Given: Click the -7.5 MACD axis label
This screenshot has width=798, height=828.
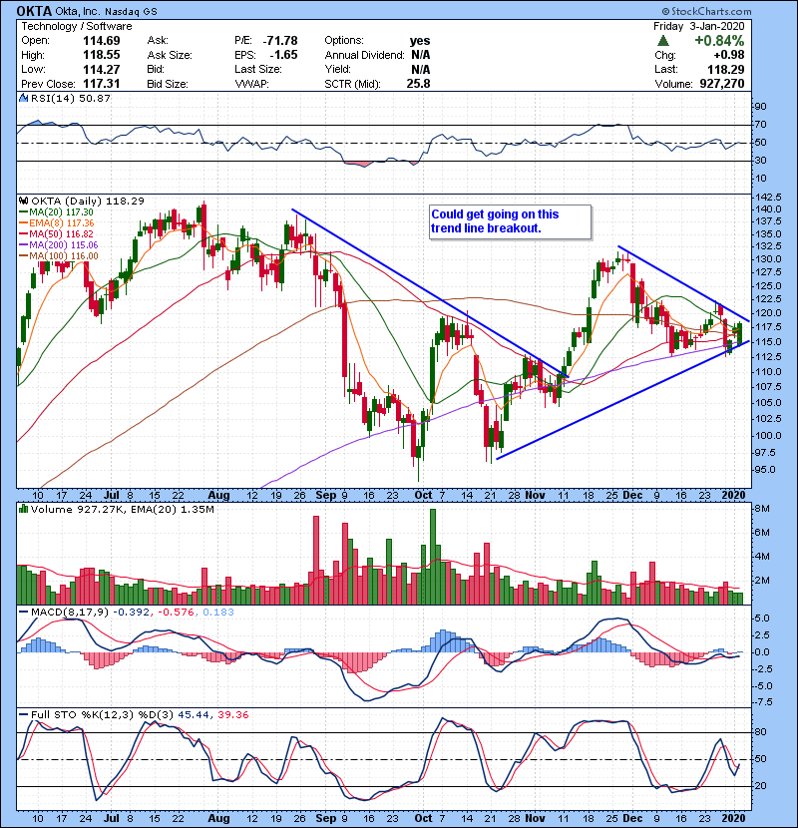Looking at the screenshot, I should (x=764, y=701).
